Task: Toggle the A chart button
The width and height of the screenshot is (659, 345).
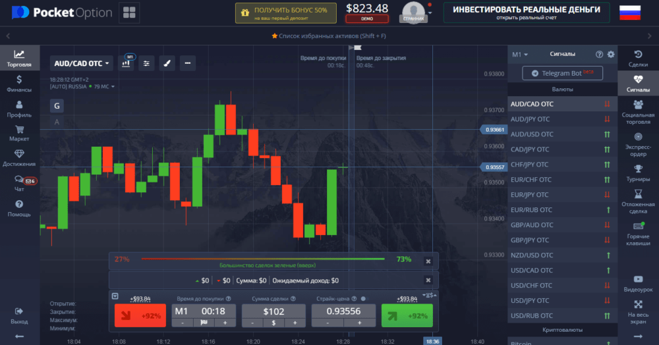Action: (57, 122)
